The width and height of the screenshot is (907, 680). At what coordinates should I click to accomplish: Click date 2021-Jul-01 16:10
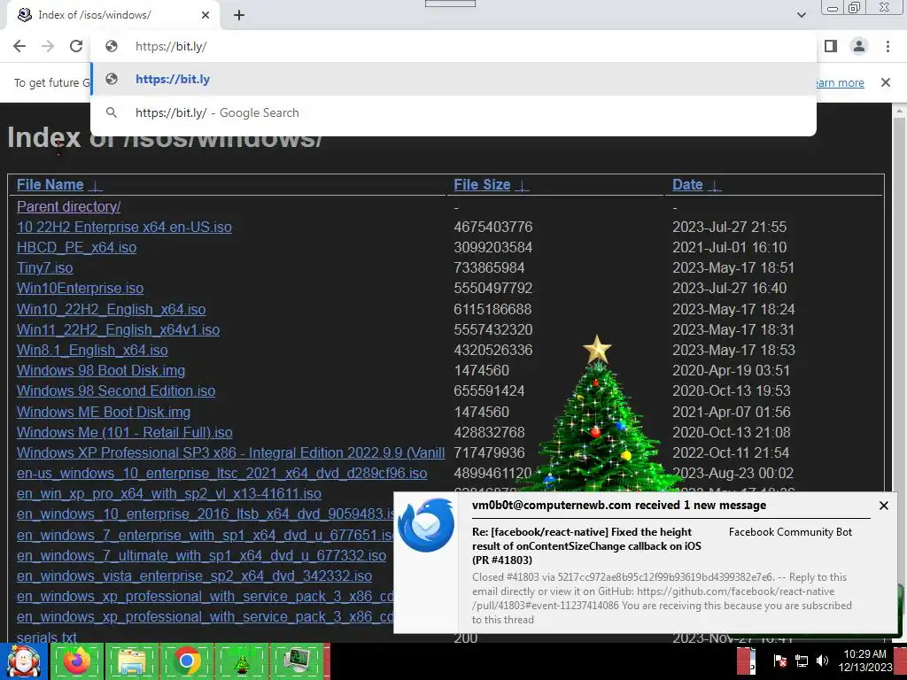coord(730,248)
